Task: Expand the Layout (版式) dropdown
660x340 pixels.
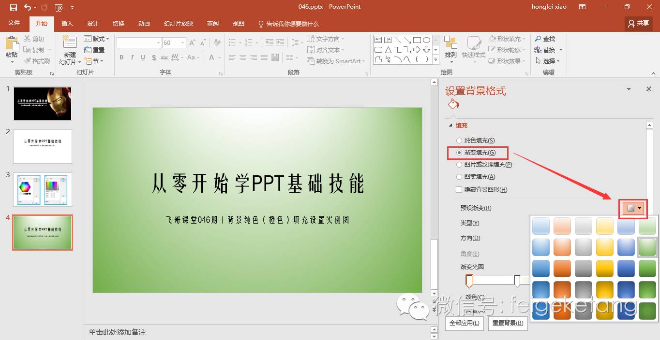Action: click(96, 39)
